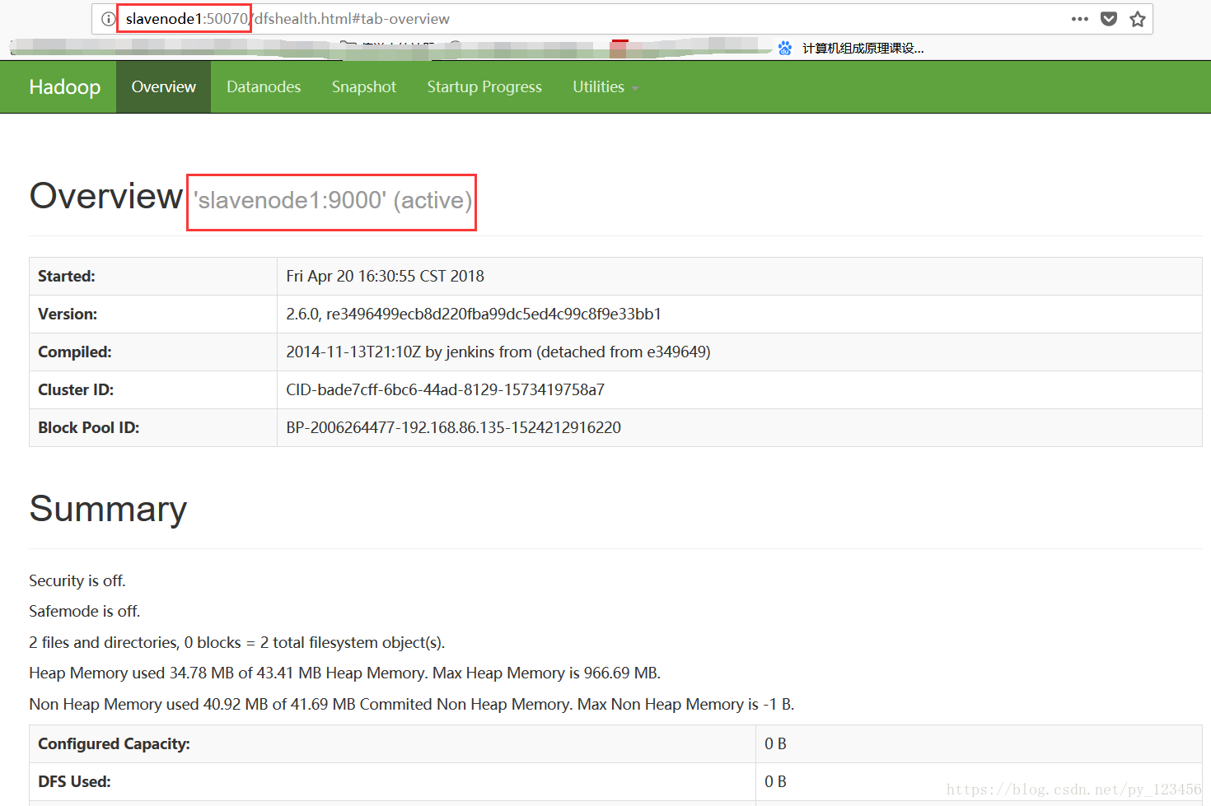1211x806 pixels.
Task: Click the 'slavenode1:9000' (active) text
Action: (333, 200)
